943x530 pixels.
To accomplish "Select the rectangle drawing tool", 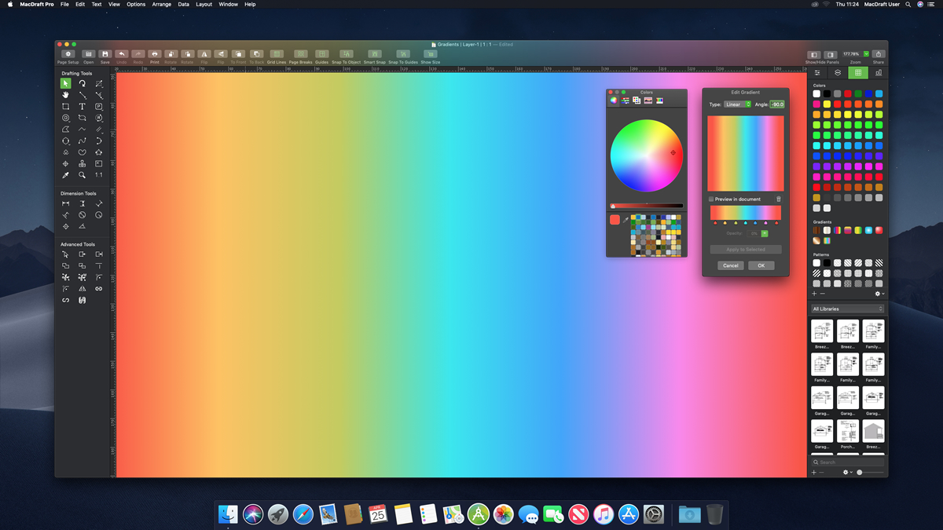I will [x=66, y=107].
